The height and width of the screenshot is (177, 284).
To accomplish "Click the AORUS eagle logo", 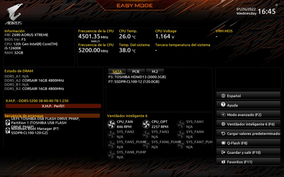I will (x=14, y=14).
